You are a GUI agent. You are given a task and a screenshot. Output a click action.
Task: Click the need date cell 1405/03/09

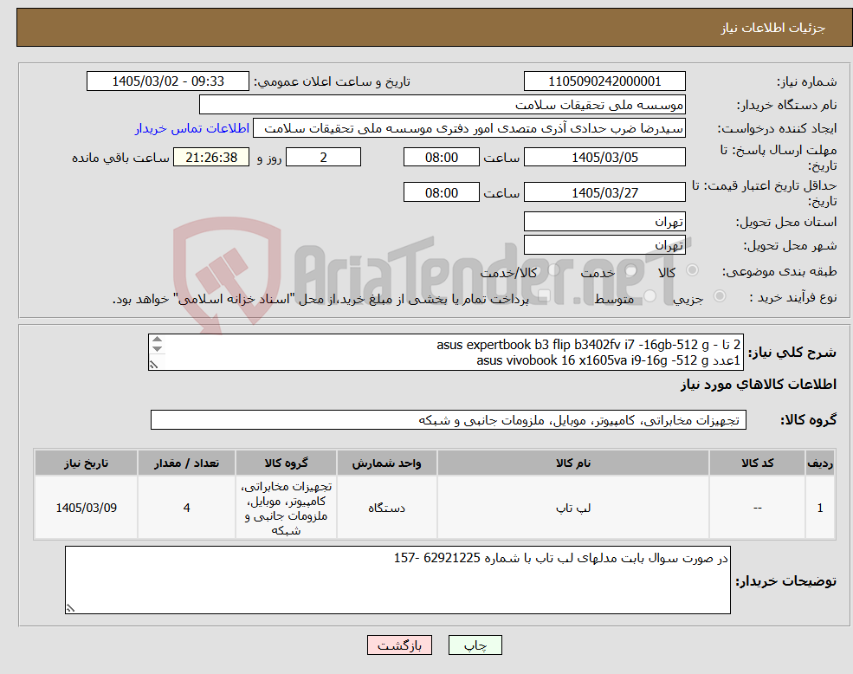pyautogui.click(x=86, y=508)
